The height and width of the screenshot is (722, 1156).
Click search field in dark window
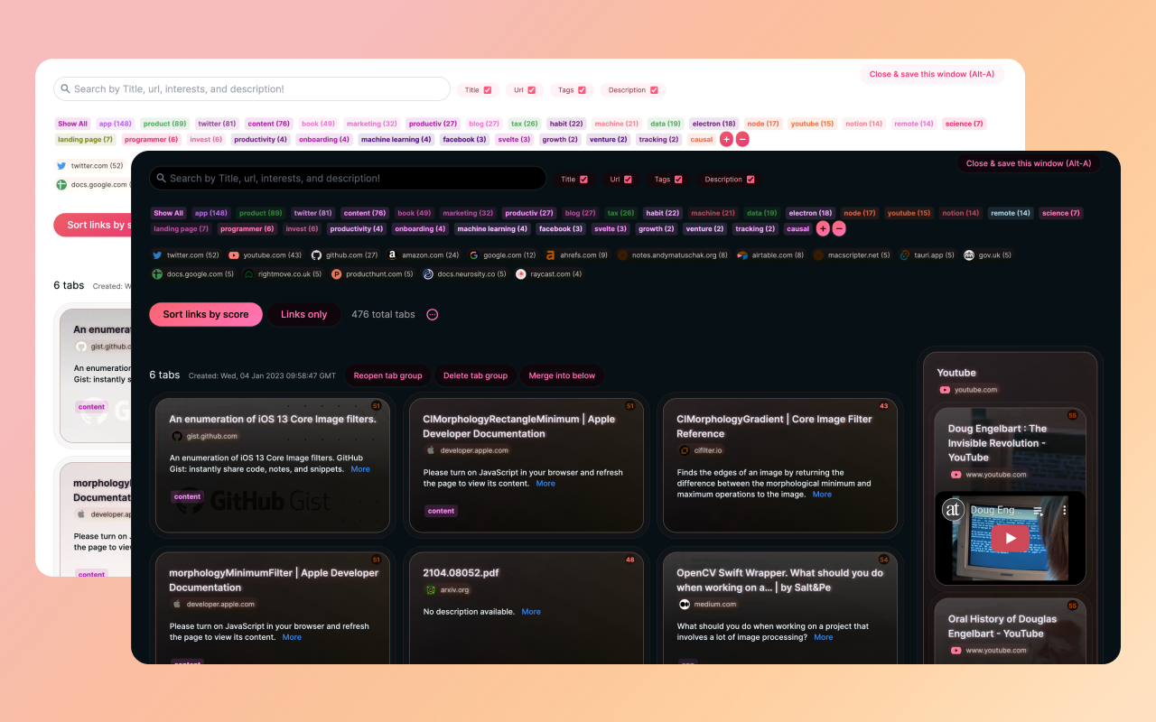(348, 179)
